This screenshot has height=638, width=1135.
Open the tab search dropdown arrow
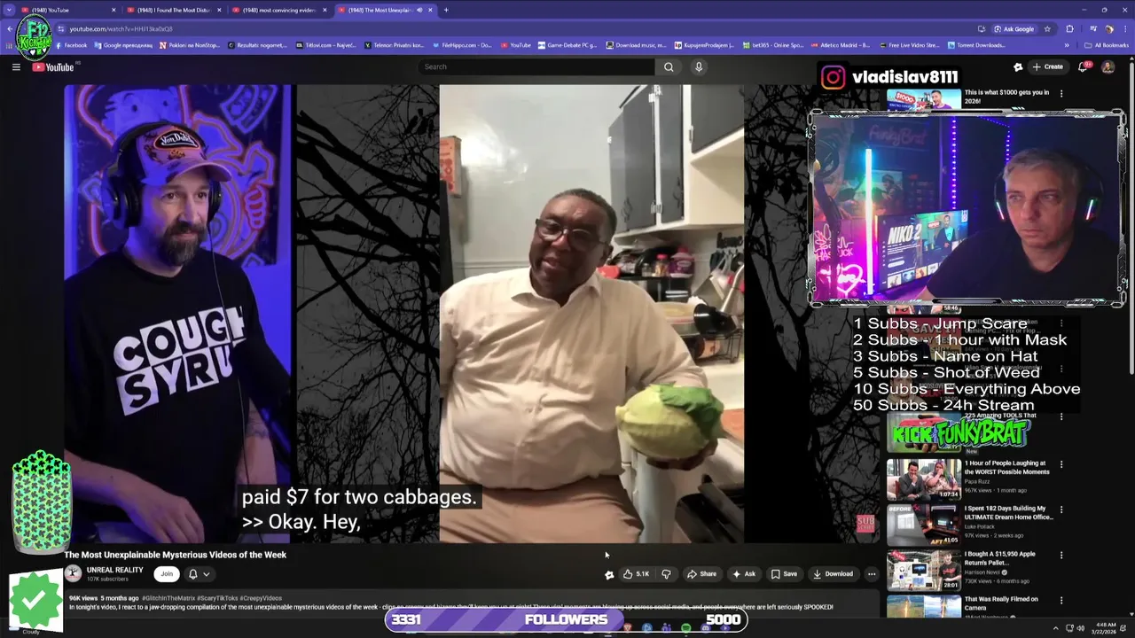[9, 10]
